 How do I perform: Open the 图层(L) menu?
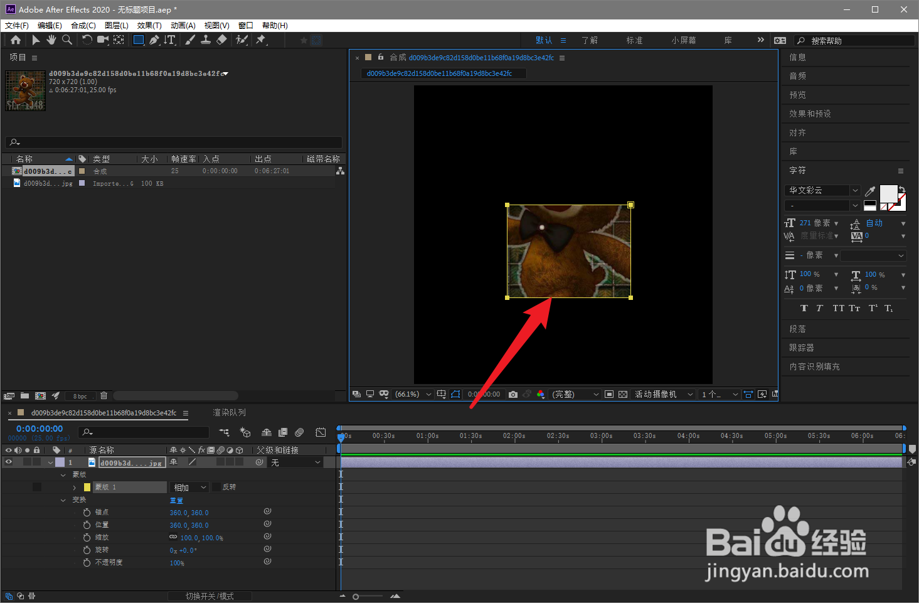(117, 26)
